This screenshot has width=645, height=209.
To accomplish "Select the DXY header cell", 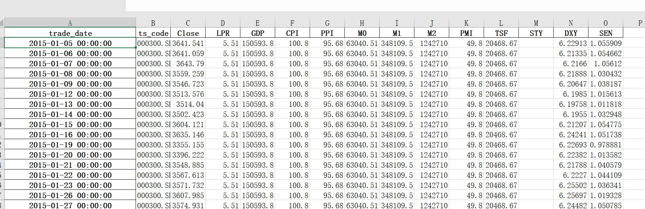I will [571, 33].
